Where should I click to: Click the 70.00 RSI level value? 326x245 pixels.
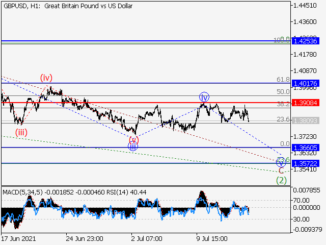pos(301,201)
